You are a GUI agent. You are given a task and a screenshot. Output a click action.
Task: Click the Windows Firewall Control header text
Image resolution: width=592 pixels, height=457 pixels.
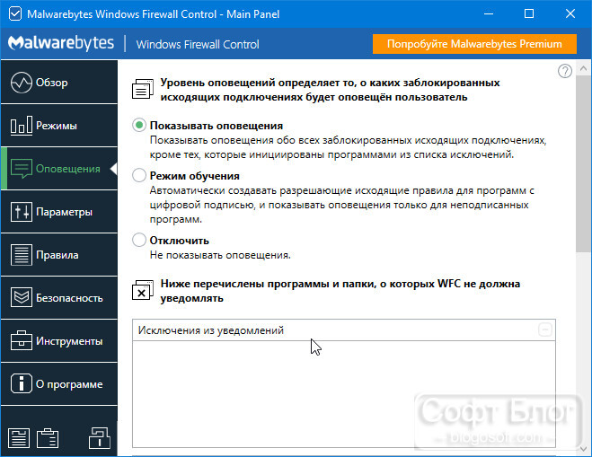[x=198, y=44]
